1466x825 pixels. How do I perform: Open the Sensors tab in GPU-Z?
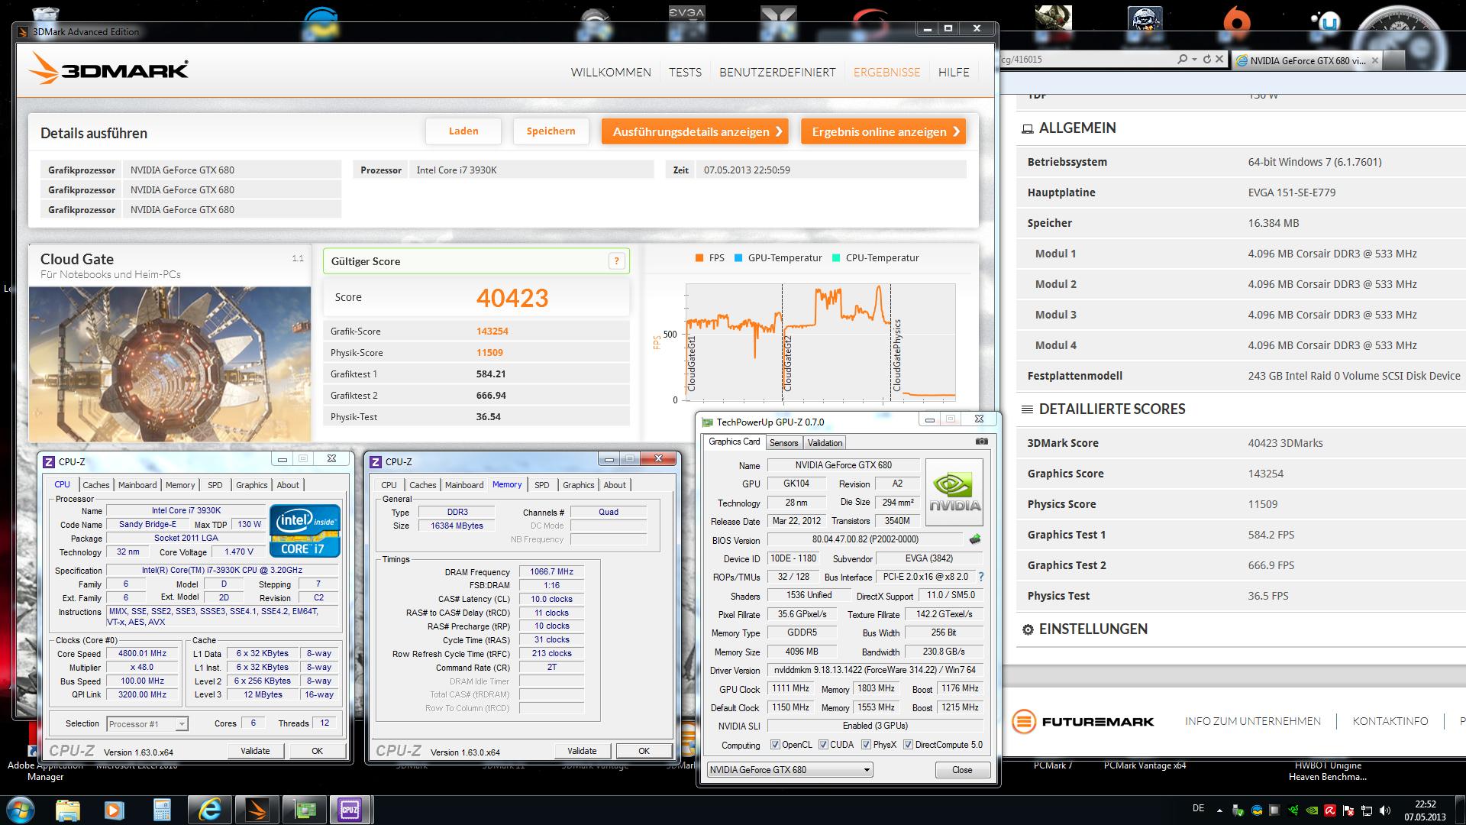tap(783, 443)
